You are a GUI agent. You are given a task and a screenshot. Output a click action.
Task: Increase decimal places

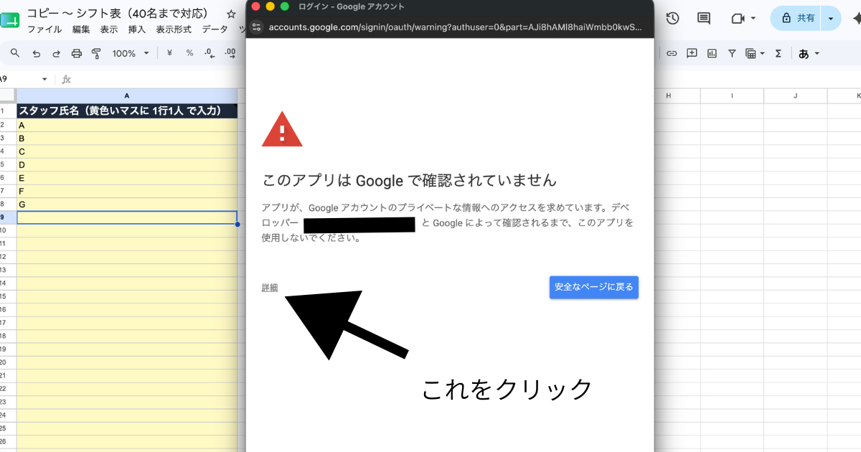click(230, 53)
